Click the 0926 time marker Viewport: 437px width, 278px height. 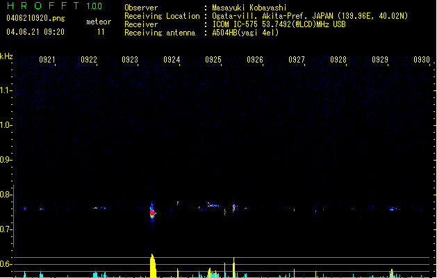coord(255,60)
